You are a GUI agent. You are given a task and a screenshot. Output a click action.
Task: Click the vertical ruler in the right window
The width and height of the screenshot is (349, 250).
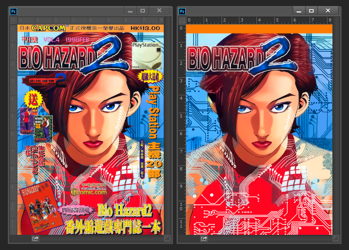182,129
